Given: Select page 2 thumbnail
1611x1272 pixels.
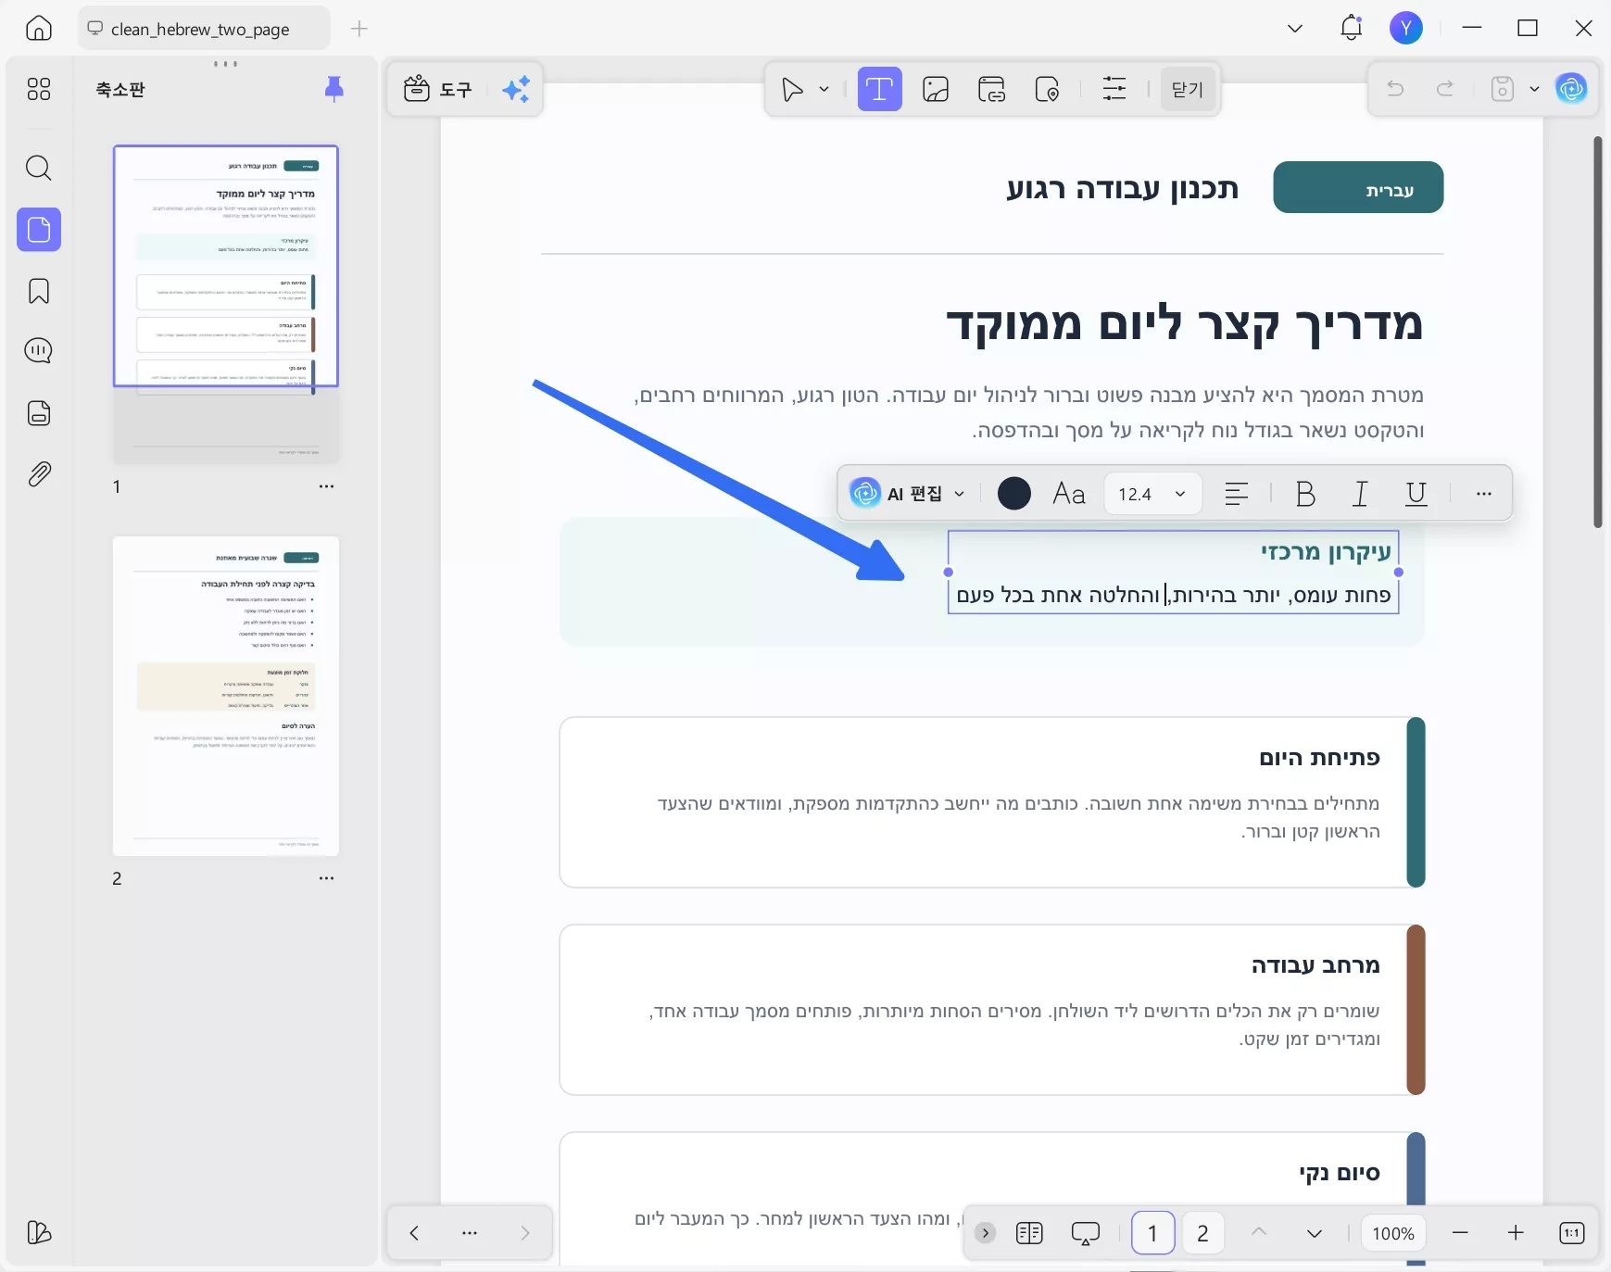Looking at the screenshot, I should coord(226,696).
